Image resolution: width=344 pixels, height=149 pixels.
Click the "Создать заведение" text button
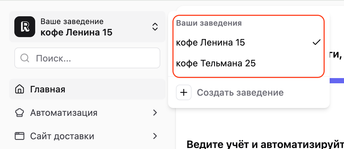(x=240, y=92)
